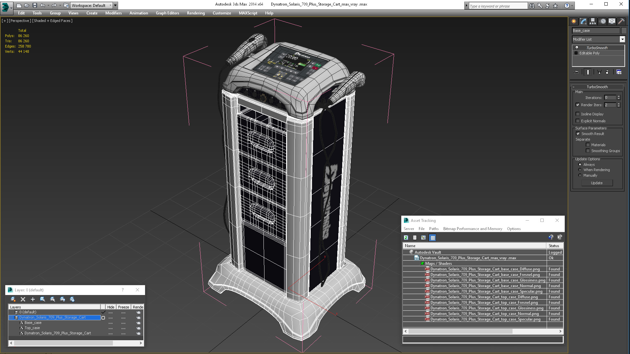Collapse the TurboSmooth rollout header
Screen dimensions: 630x354
(x=597, y=87)
